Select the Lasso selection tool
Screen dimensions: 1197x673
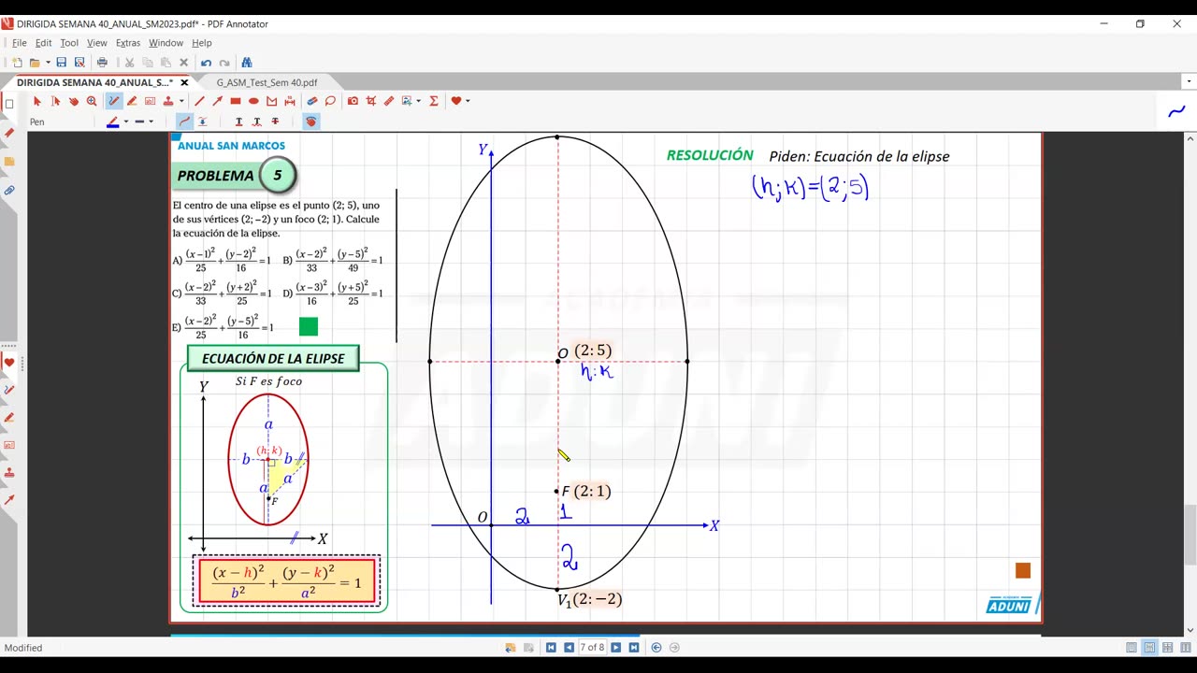click(x=330, y=101)
